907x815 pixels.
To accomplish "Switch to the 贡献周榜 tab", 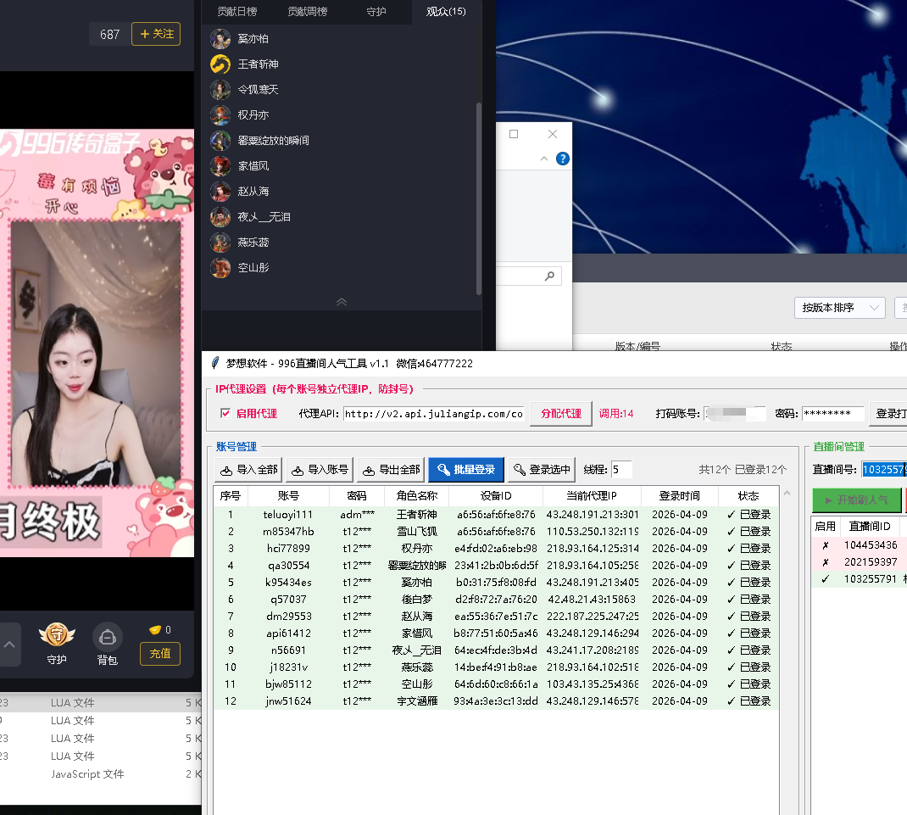I will 306,12.
